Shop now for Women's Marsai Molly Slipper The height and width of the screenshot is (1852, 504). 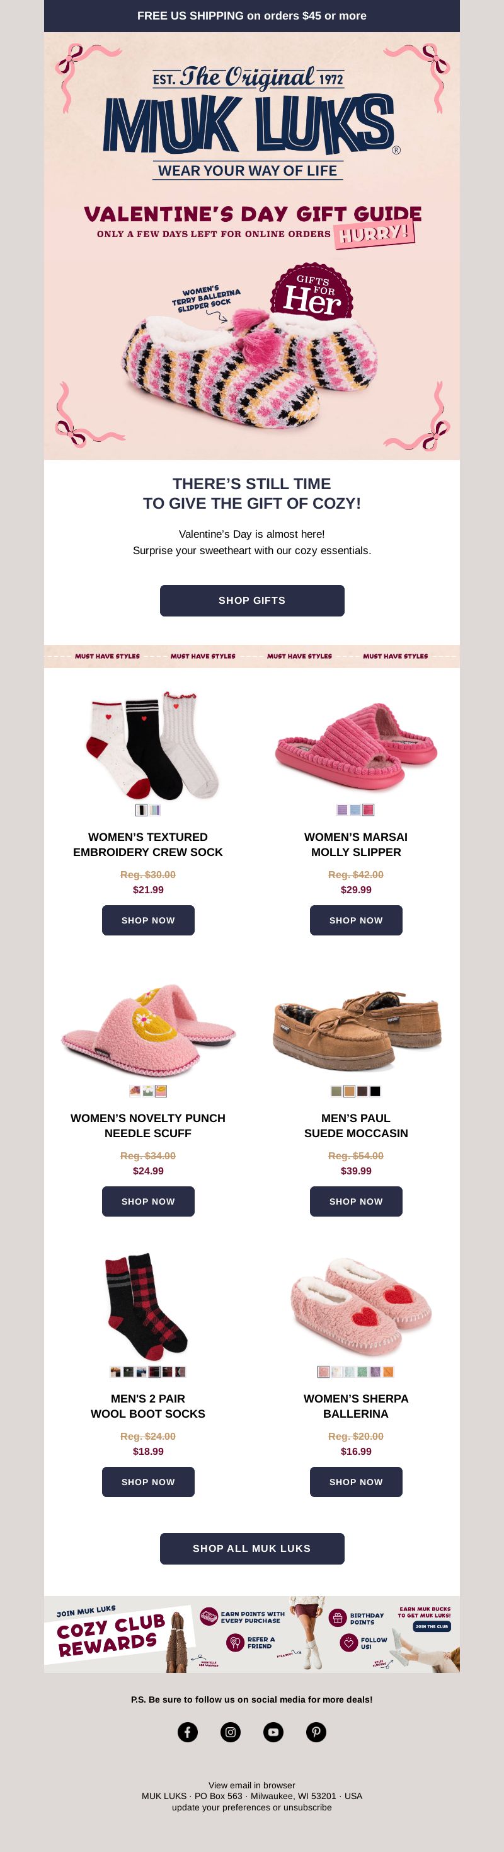[x=356, y=920]
